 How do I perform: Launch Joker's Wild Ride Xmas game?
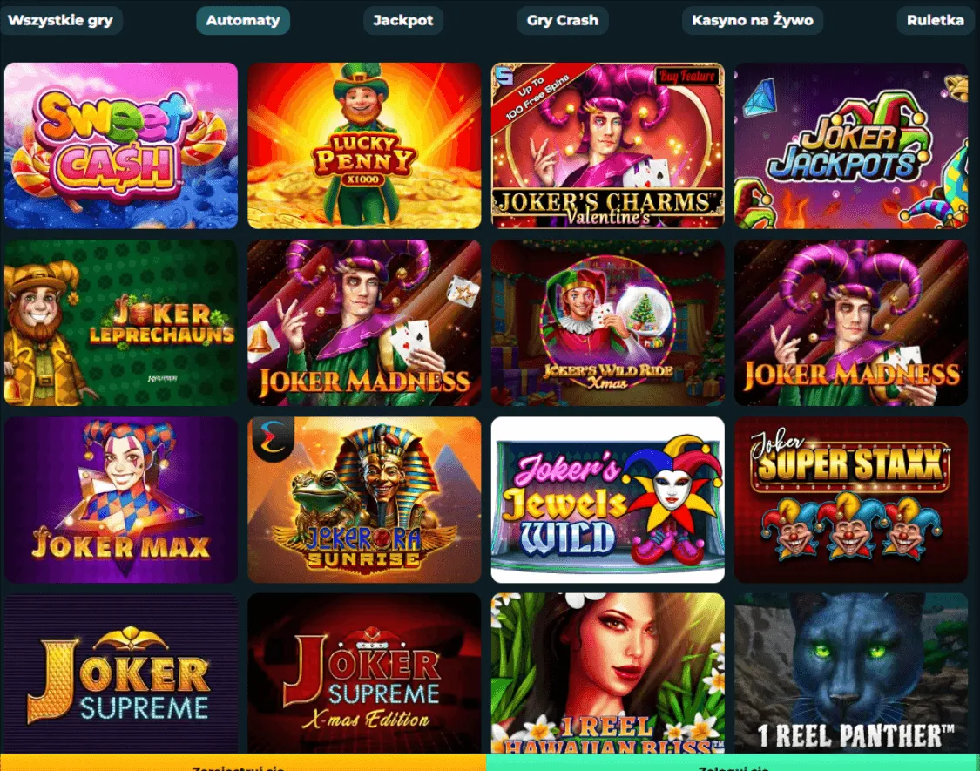[x=607, y=322]
